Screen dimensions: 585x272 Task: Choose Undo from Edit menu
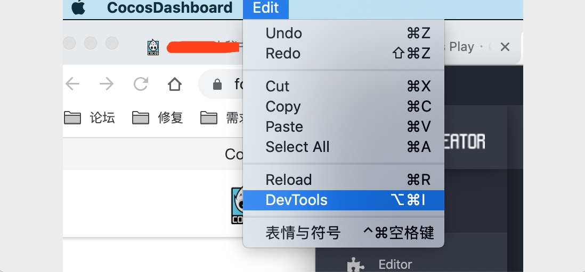344,33
